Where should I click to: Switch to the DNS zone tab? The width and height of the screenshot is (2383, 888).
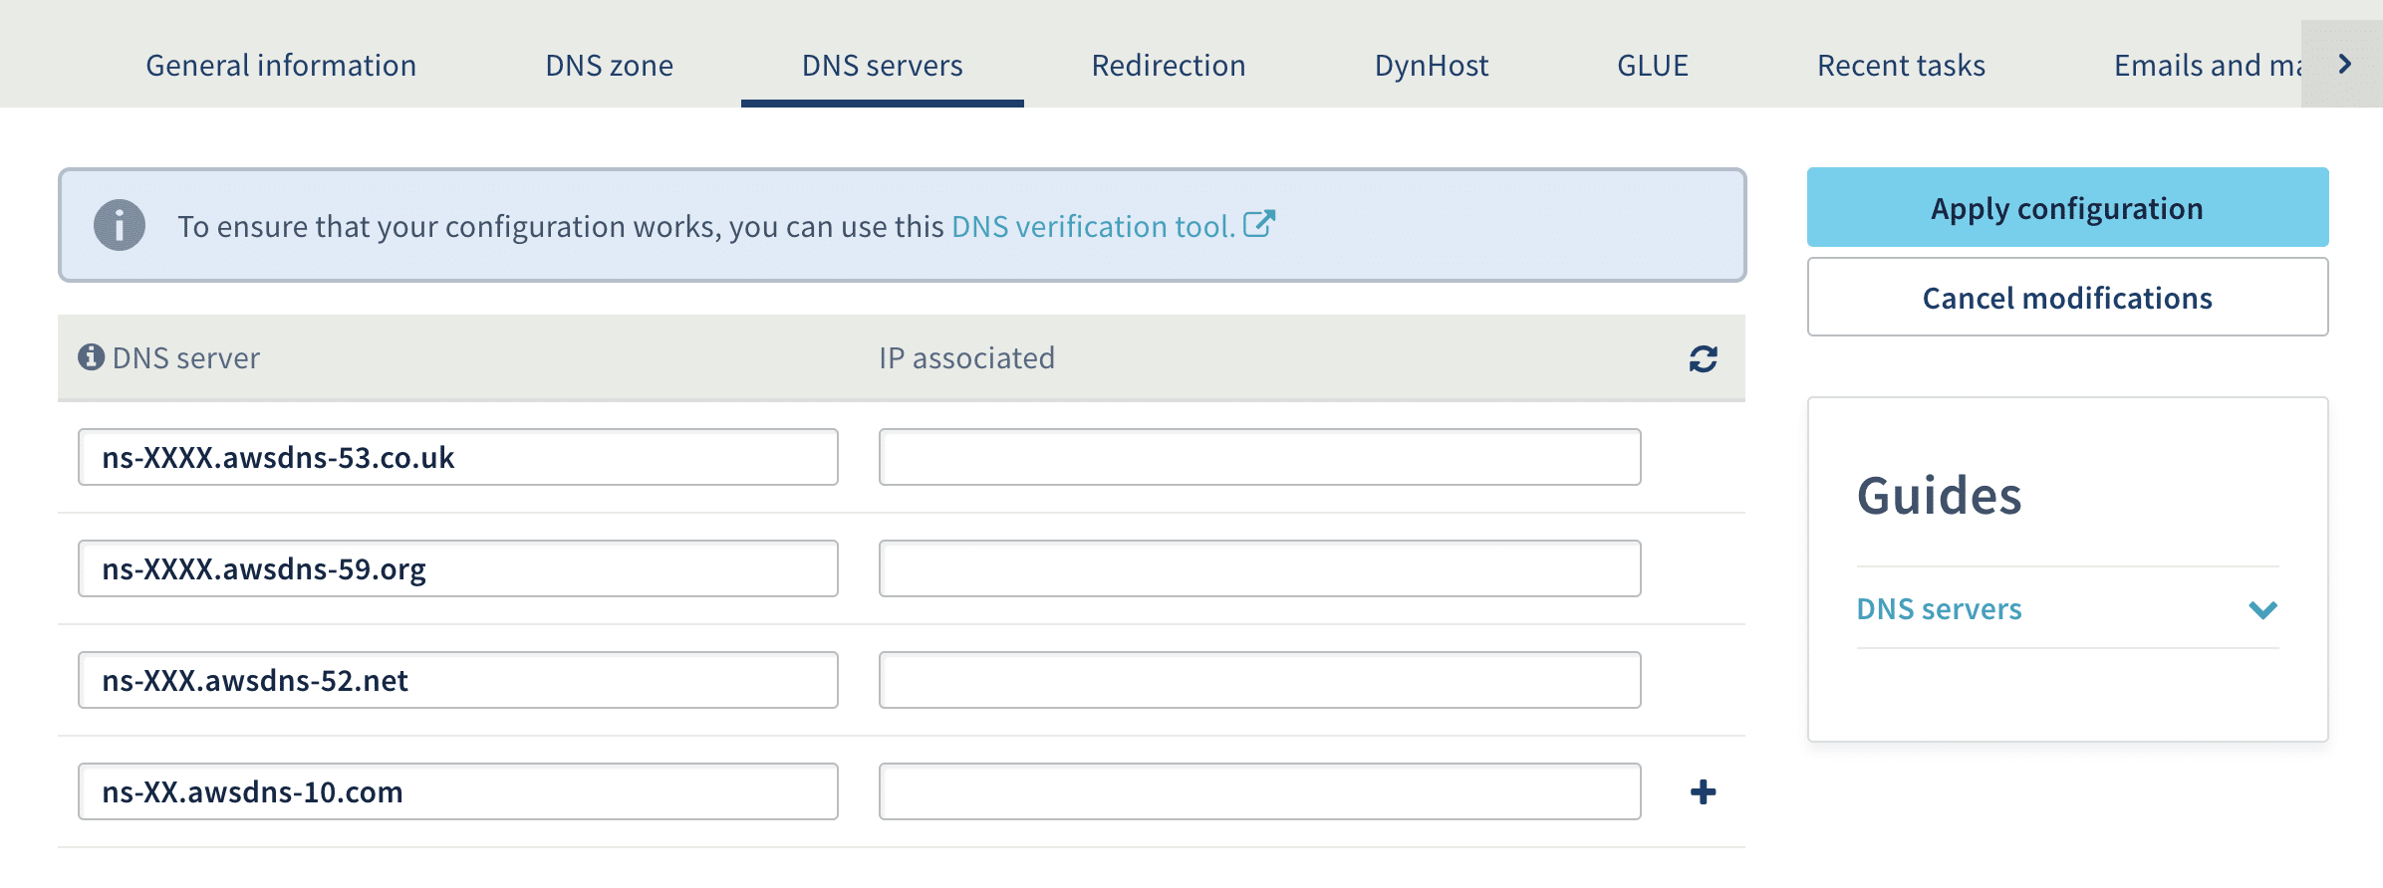tap(609, 66)
